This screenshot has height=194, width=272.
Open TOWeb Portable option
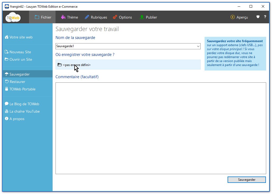[x=22, y=89]
